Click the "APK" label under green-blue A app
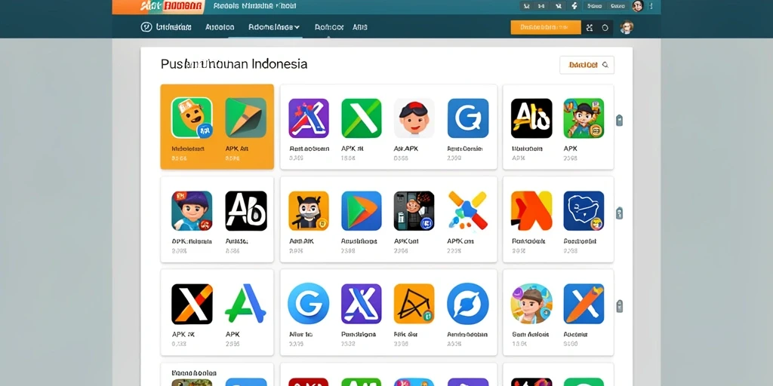Screen dimensions: 773x386 click(x=233, y=334)
